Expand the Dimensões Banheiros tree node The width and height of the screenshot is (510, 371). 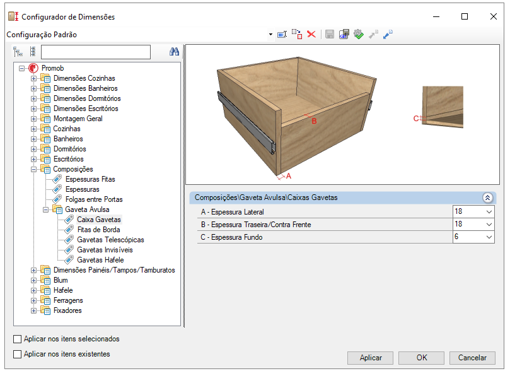(x=34, y=88)
